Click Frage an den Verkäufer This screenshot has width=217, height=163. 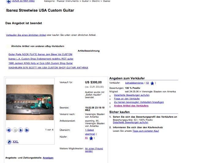click(127, 99)
